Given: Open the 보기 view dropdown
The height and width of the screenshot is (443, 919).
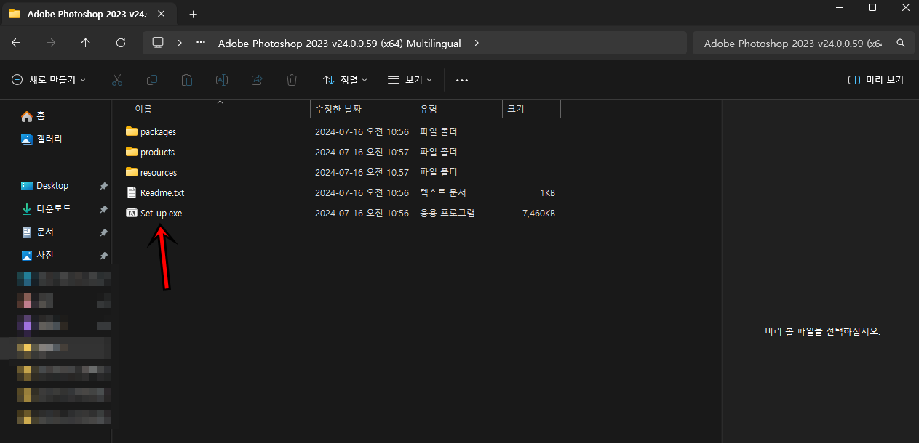Looking at the screenshot, I should (x=410, y=80).
